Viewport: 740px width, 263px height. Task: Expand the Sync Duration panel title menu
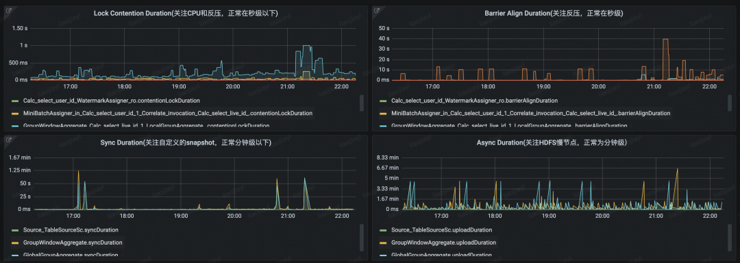click(186, 142)
